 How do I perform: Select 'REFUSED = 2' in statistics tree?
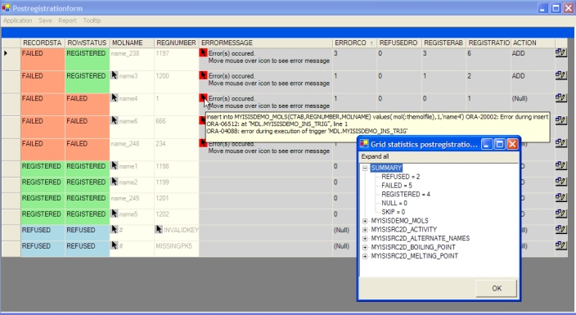coord(400,177)
